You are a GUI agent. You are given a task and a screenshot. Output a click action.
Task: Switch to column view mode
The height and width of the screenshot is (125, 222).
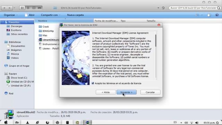click(34, 8)
